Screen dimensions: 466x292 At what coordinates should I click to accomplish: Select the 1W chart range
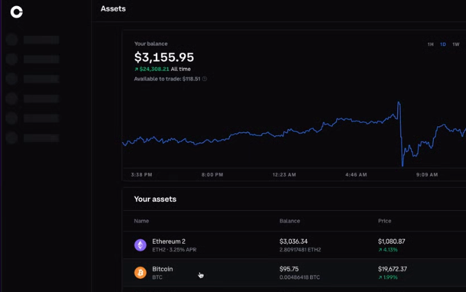(x=456, y=45)
